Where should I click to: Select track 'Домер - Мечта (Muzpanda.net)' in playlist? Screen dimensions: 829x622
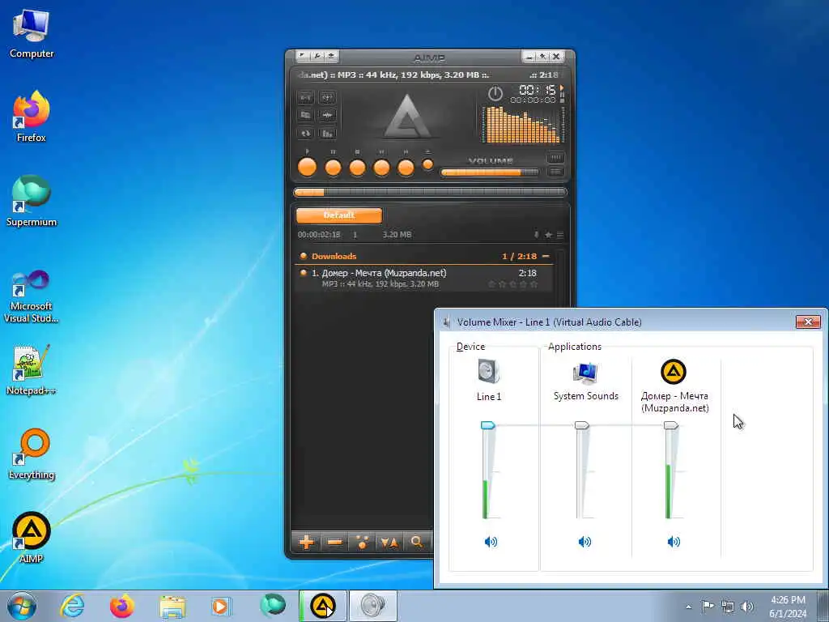(x=424, y=279)
